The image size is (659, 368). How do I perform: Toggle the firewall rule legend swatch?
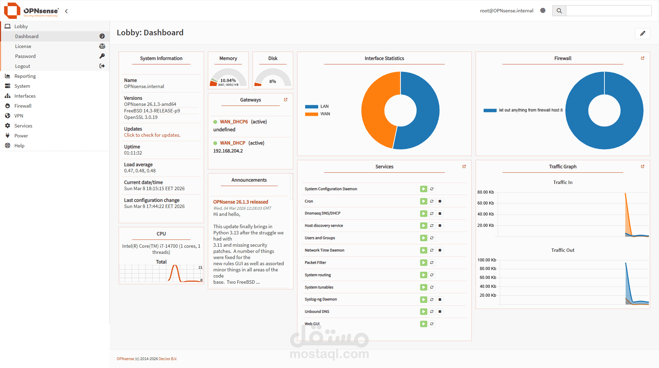pyautogui.click(x=490, y=110)
